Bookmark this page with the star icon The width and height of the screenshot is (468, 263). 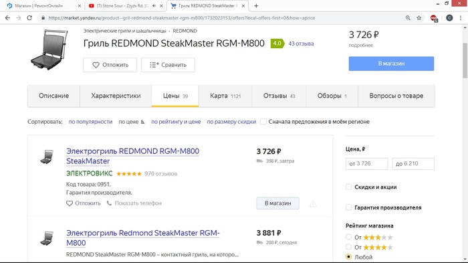pyautogui.click(x=419, y=18)
